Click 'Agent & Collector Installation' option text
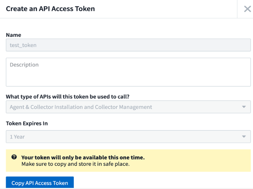The image size is (253, 189). (x=81, y=107)
